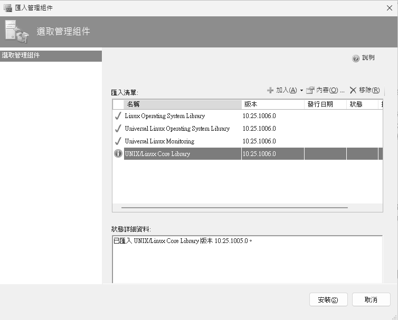Click checkmark icon beside Linux Operating System Library
Image resolution: width=398 pixels, height=320 pixels.
118,116
